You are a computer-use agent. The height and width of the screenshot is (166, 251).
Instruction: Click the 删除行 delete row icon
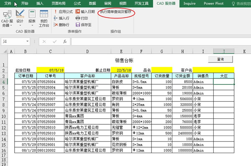click(56, 25)
